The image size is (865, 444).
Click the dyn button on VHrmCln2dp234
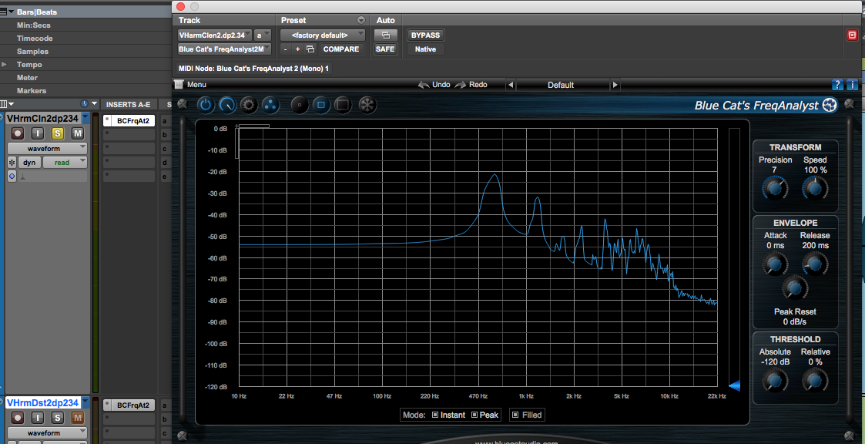[x=29, y=163]
